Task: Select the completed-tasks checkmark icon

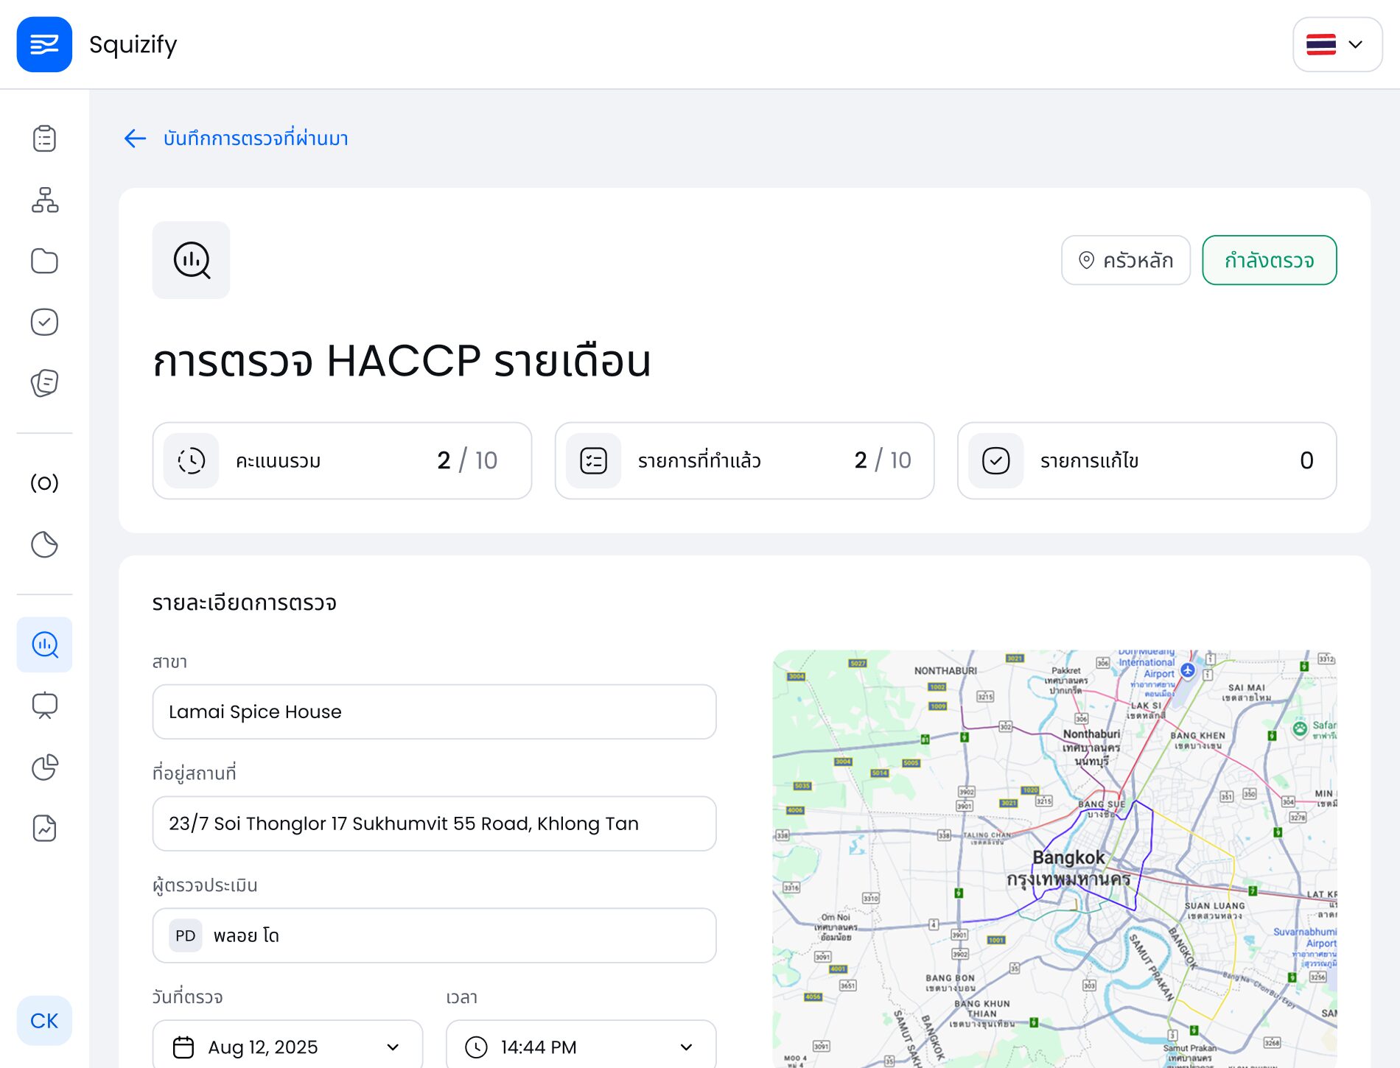Action: coord(44,321)
